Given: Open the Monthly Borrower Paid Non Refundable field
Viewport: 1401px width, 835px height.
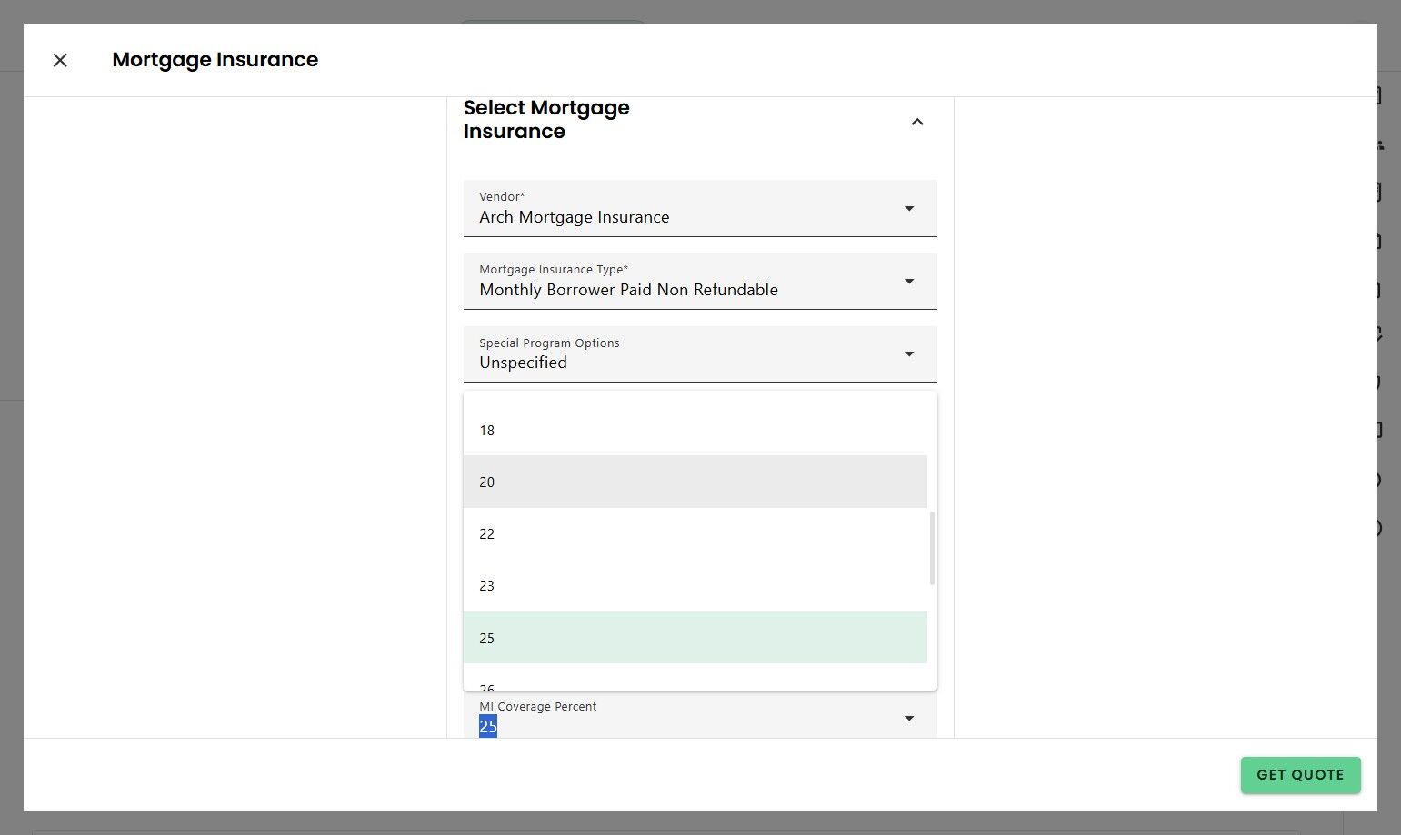Looking at the screenshot, I should click(628, 290).
